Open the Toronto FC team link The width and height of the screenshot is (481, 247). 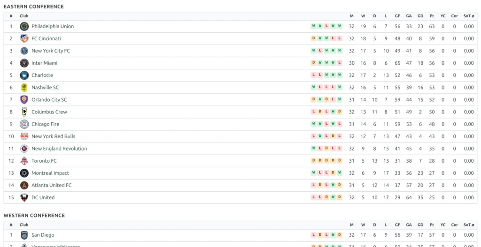pos(44,161)
